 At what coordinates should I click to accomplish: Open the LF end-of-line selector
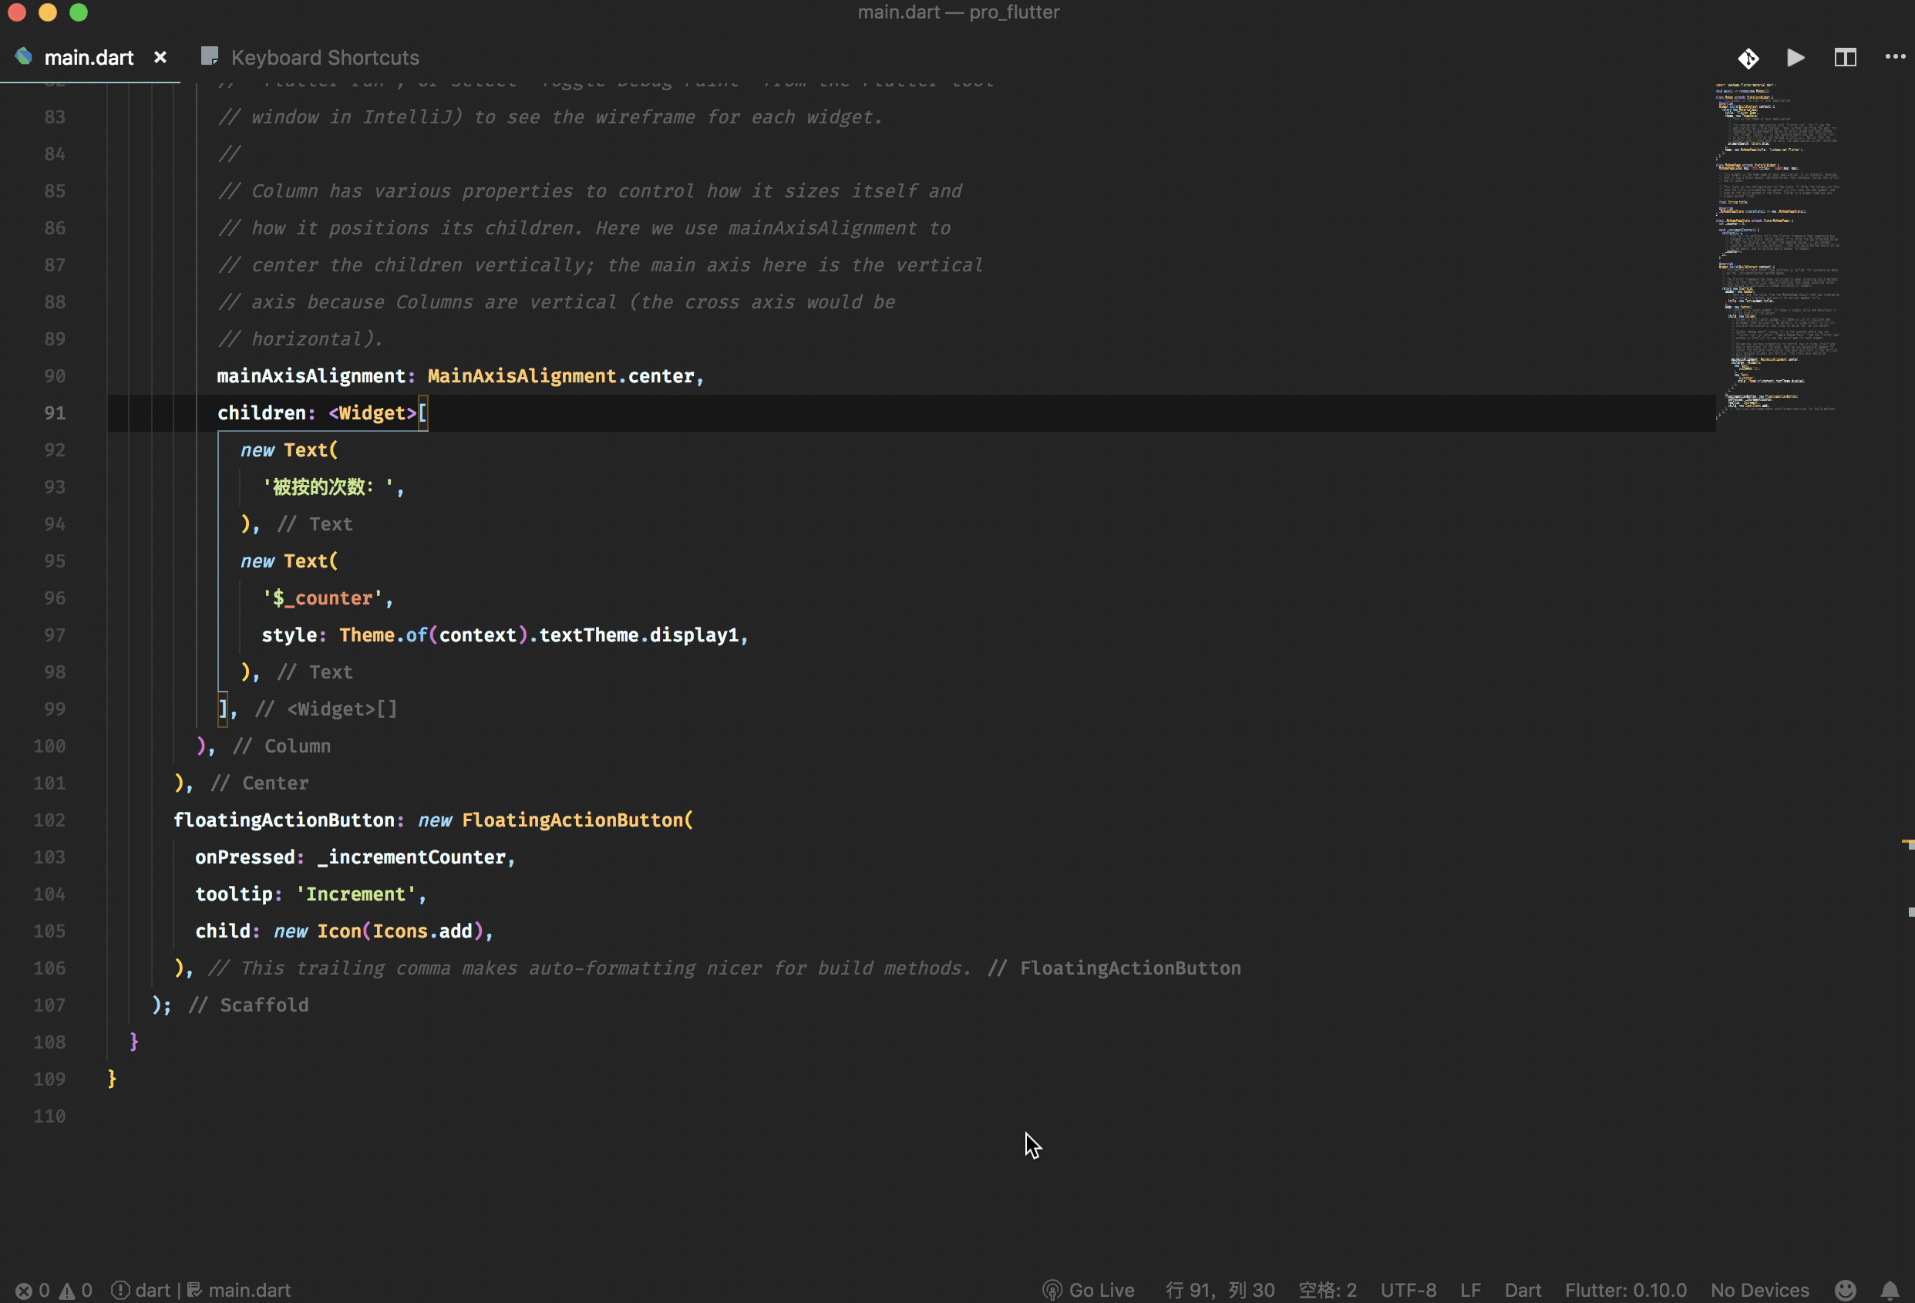(1470, 1290)
